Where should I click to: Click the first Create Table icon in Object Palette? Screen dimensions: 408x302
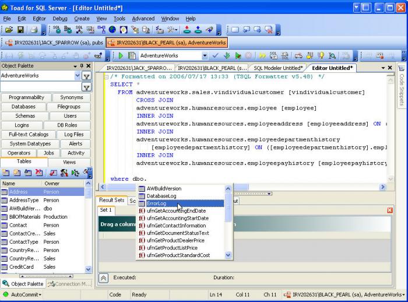[x=6, y=173]
